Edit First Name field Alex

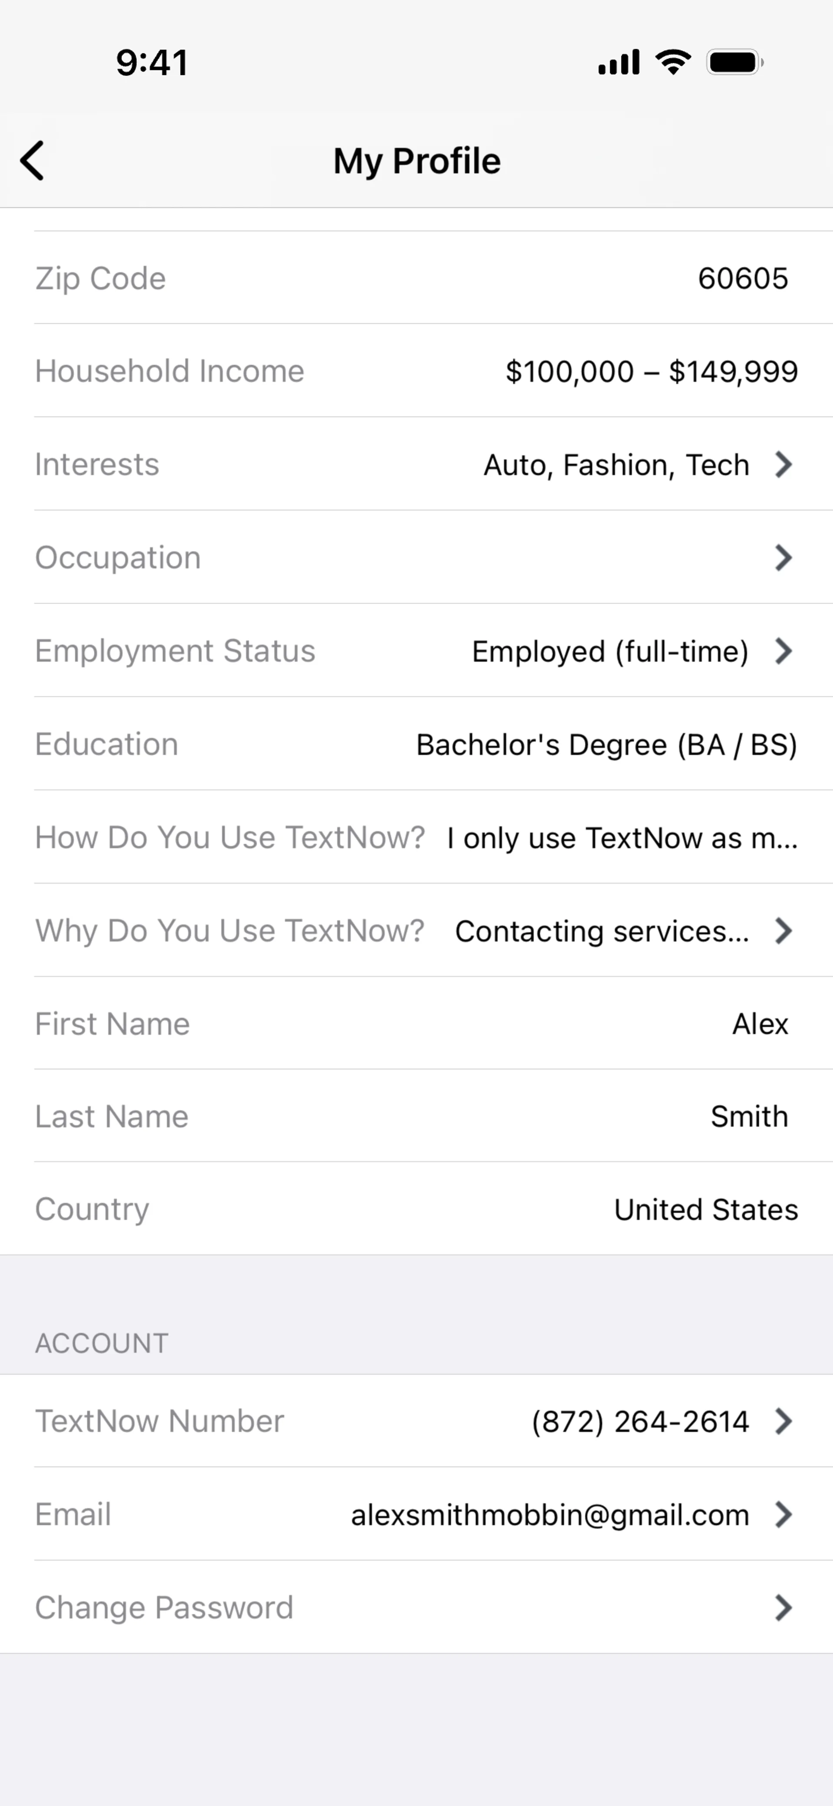tap(416, 1024)
